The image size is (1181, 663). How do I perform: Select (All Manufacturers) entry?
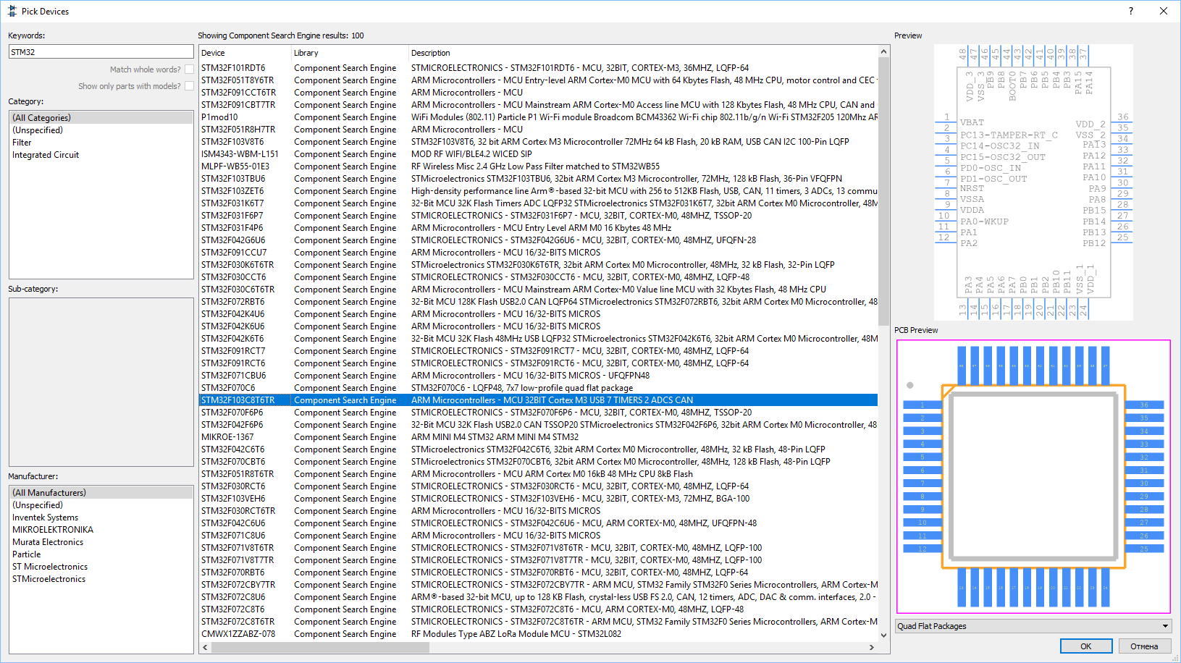(x=101, y=493)
